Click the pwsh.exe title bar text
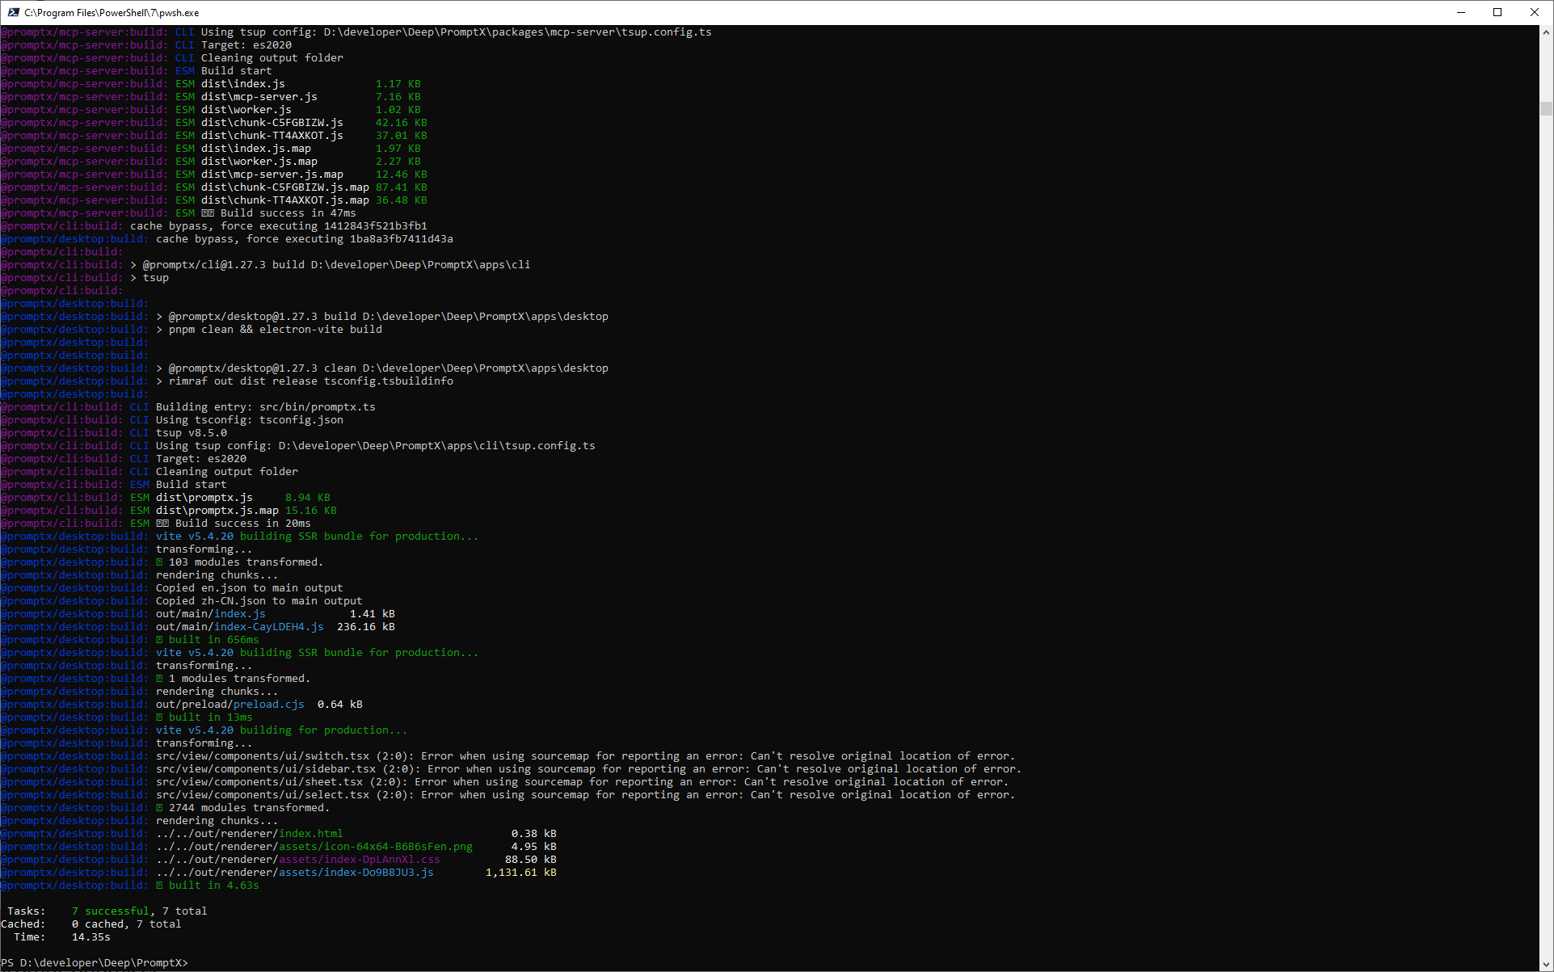Screen dimensions: 1554x972 point(112,13)
